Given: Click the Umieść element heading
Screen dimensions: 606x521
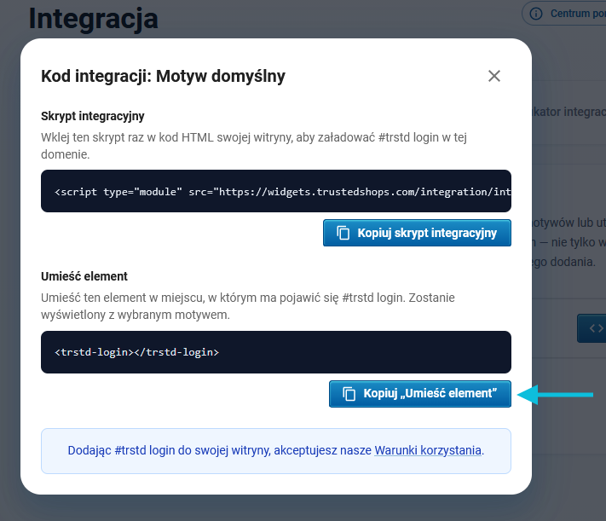Looking at the screenshot, I should tap(84, 276).
